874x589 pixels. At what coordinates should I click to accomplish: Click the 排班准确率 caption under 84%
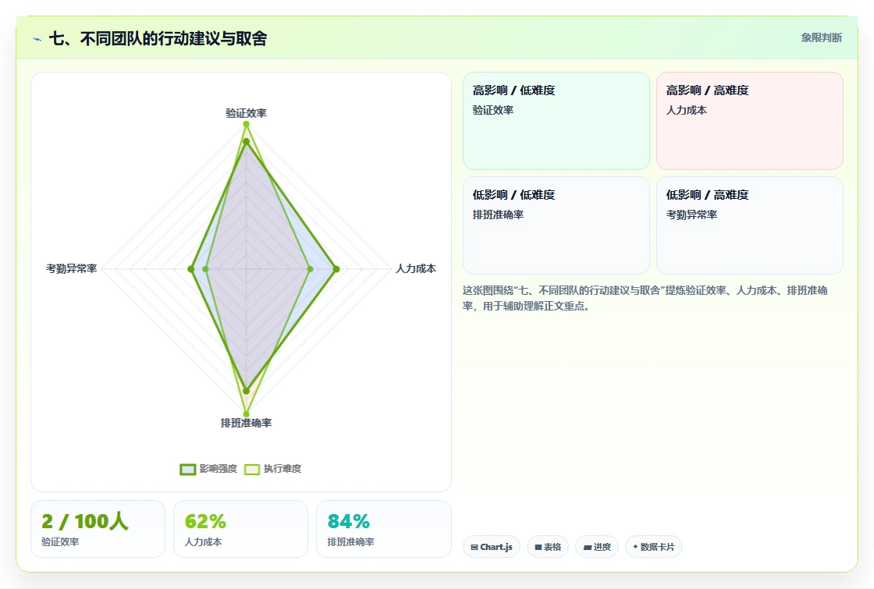(x=350, y=541)
